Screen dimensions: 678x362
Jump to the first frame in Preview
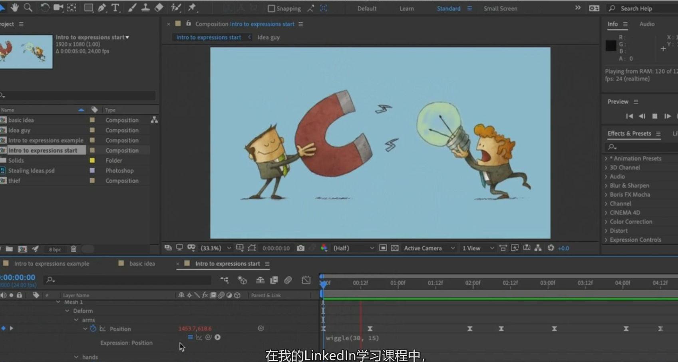(629, 116)
